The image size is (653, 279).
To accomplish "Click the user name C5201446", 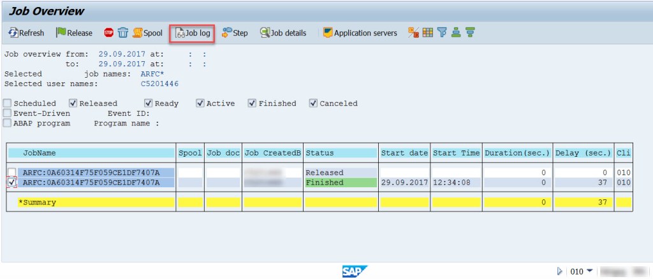I will click(x=159, y=83).
